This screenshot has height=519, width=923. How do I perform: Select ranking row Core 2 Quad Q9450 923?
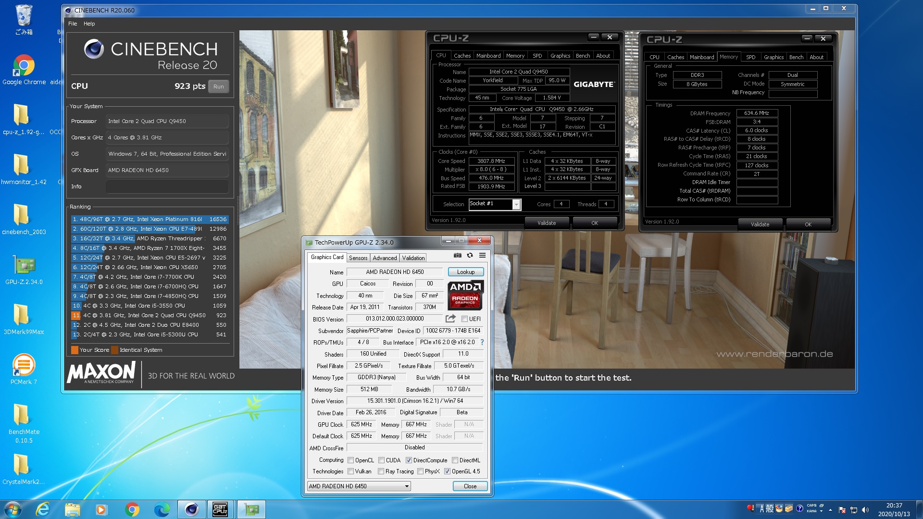150,315
